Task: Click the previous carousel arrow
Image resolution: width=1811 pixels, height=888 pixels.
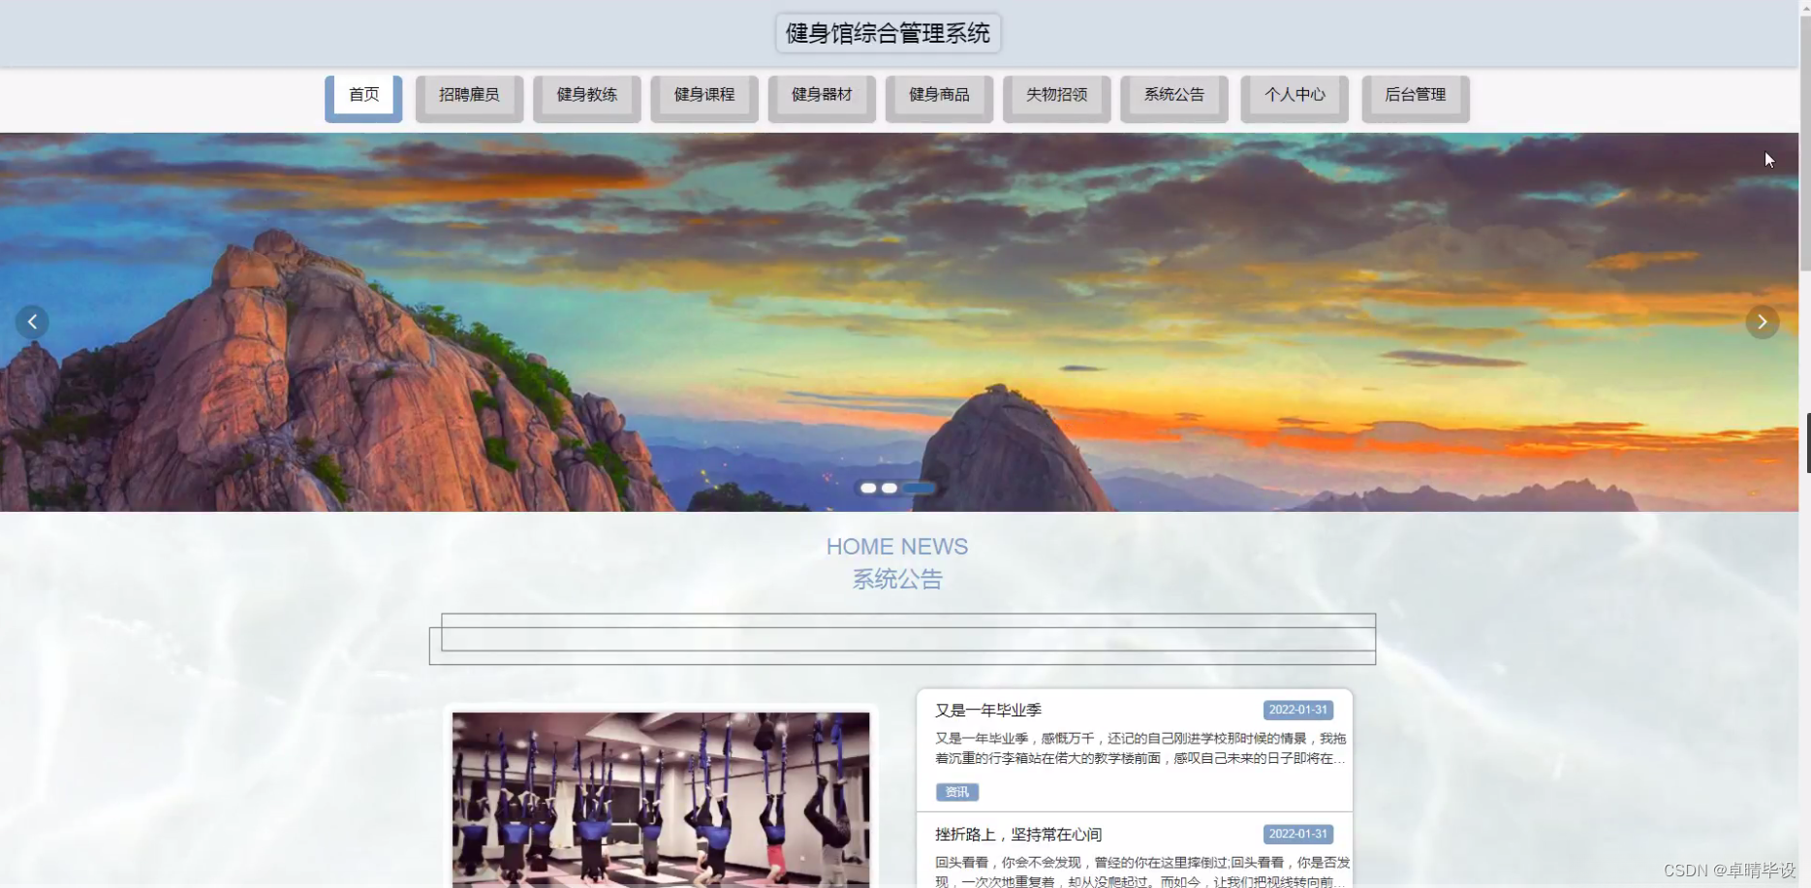Action: [32, 321]
